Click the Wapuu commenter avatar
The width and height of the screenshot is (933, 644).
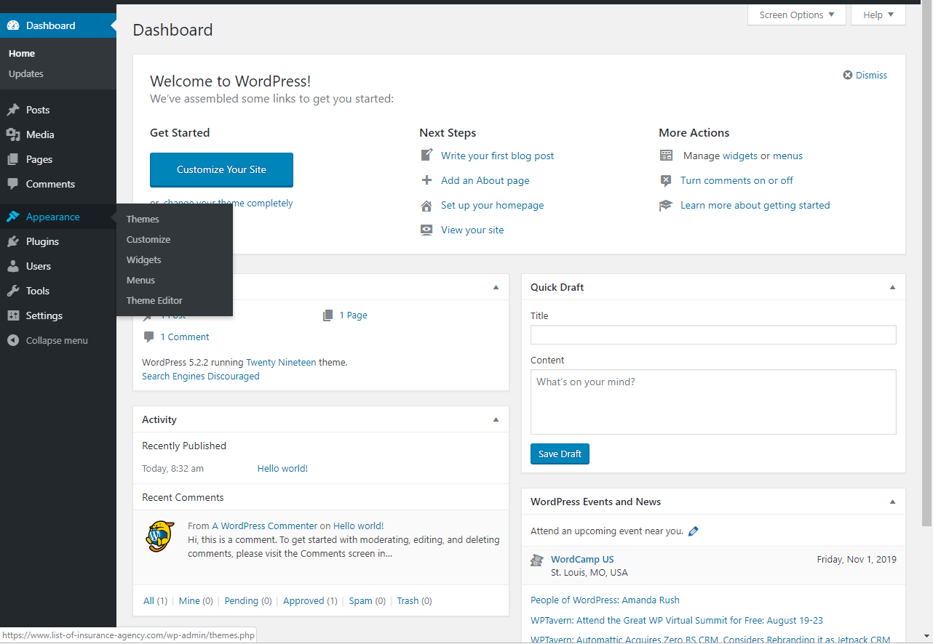(160, 536)
